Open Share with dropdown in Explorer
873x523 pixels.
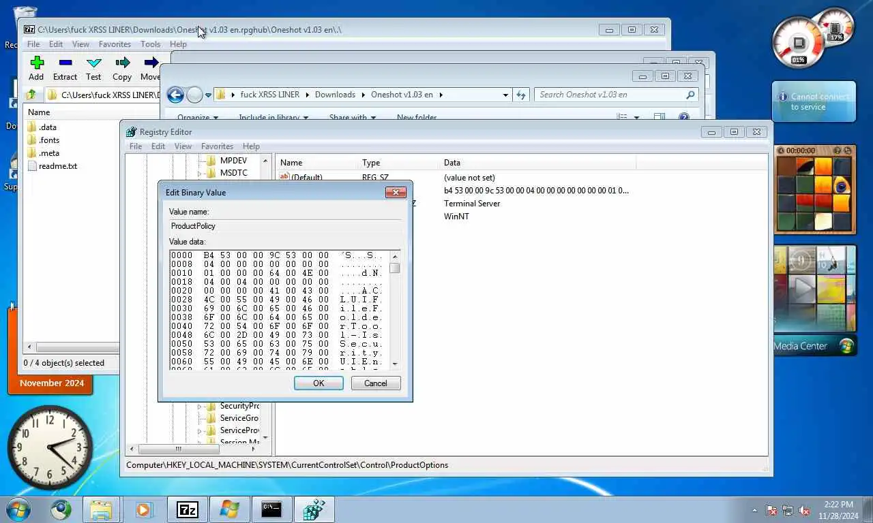(x=352, y=118)
